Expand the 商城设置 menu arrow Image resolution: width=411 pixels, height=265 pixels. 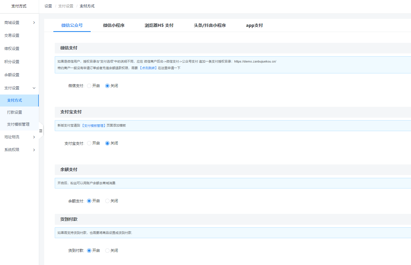34,23
